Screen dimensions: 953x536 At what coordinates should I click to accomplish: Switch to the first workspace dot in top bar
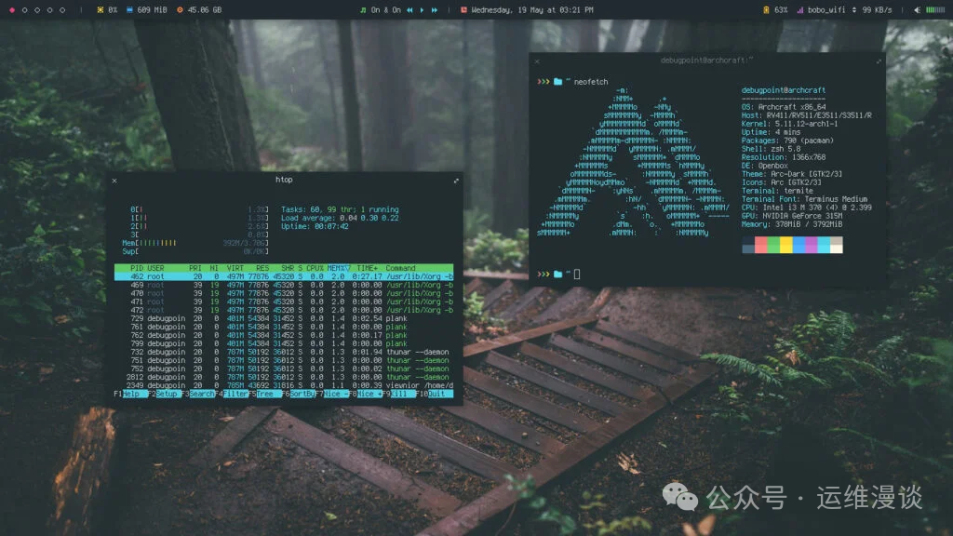pyautogui.click(x=13, y=9)
